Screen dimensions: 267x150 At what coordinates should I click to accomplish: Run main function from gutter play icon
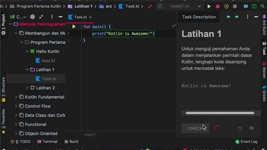(x=74, y=27)
